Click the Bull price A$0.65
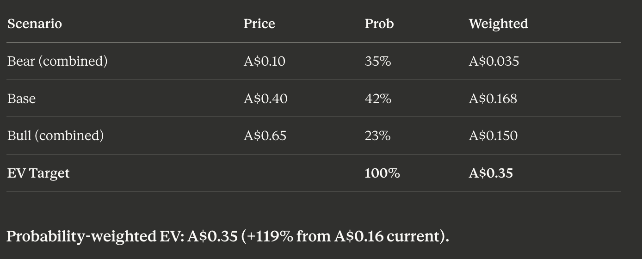The height and width of the screenshot is (259, 642). pos(265,136)
